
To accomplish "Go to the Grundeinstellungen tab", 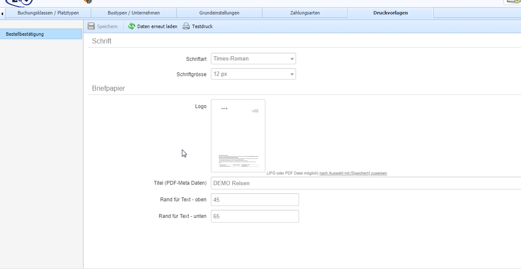I will 219,13.
